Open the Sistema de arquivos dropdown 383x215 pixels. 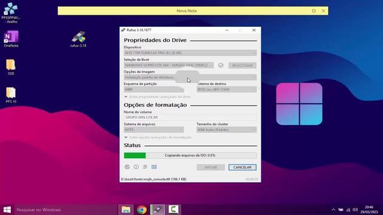[154, 130]
